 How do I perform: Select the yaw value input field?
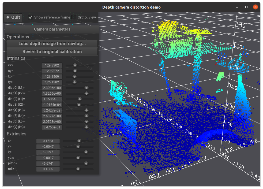pos(48,158)
